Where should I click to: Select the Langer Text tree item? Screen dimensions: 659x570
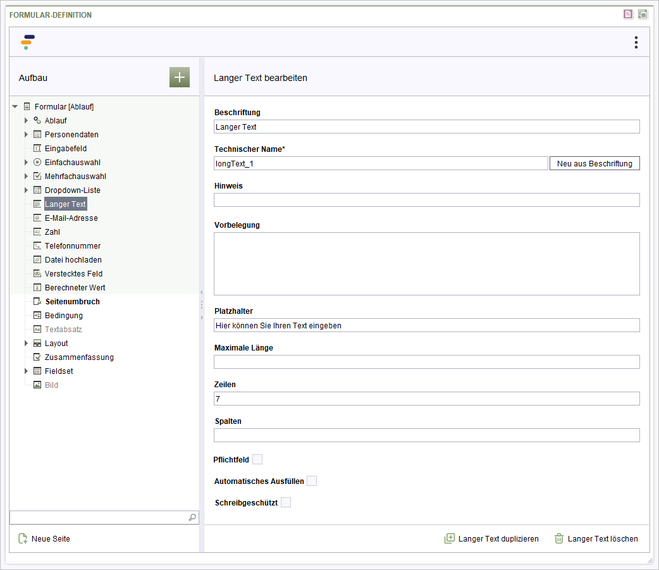(x=66, y=204)
